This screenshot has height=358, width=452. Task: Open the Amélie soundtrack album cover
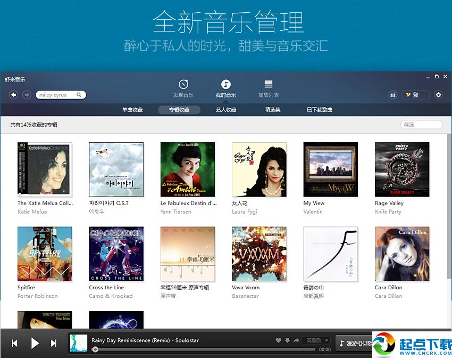[x=188, y=169]
